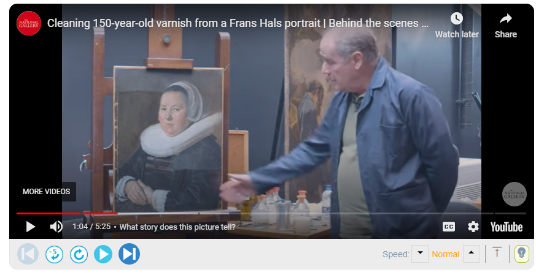Viewport: 536px width, 275px height.
Task: Open video on YouTube logo
Action: pyautogui.click(x=507, y=227)
